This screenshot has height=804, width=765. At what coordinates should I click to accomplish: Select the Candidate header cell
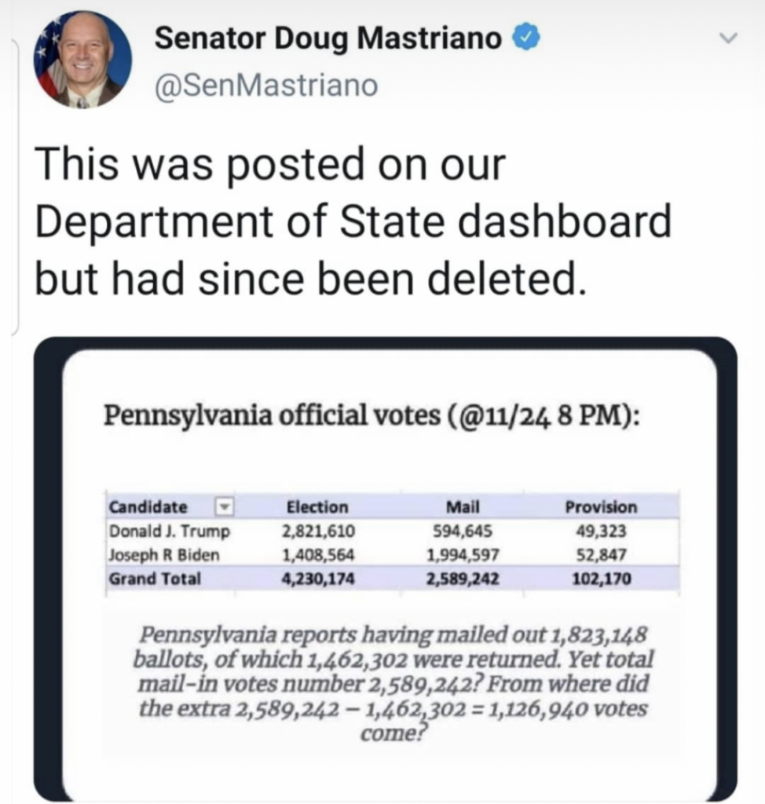(149, 507)
